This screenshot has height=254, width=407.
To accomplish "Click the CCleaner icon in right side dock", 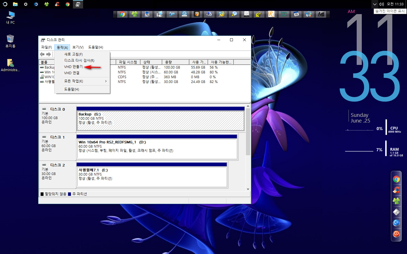I will coord(396,190).
